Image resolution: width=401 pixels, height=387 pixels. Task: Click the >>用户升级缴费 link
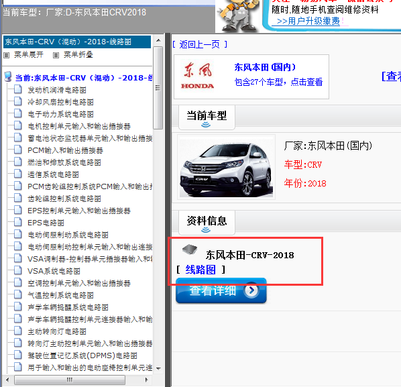click(x=308, y=21)
